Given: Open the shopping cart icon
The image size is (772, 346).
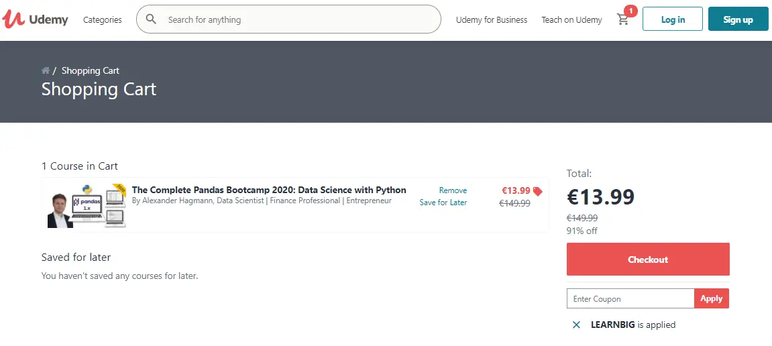Looking at the screenshot, I should [623, 19].
